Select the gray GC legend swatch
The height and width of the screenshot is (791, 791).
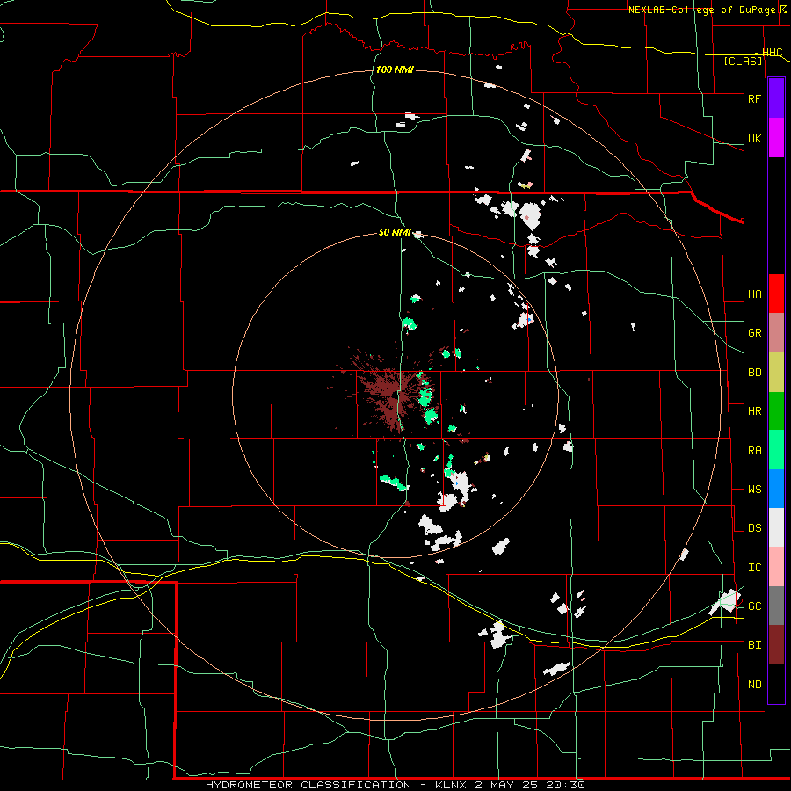[x=776, y=606]
